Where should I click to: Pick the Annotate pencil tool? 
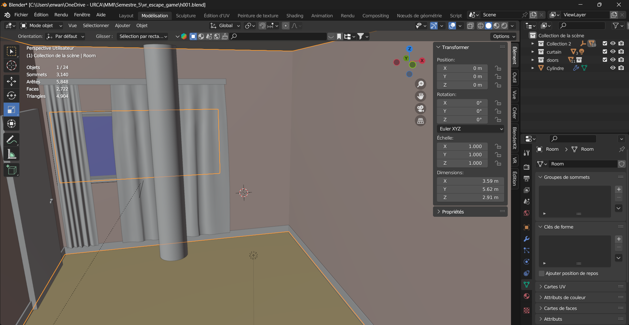pyautogui.click(x=11, y=140)
